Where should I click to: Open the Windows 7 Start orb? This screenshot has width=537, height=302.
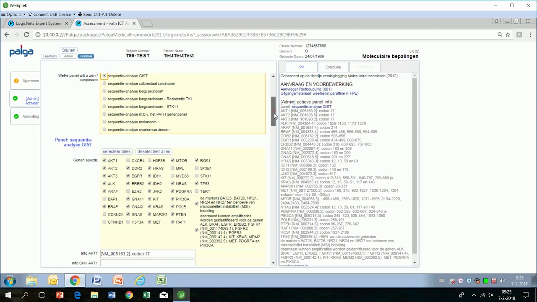10,281
